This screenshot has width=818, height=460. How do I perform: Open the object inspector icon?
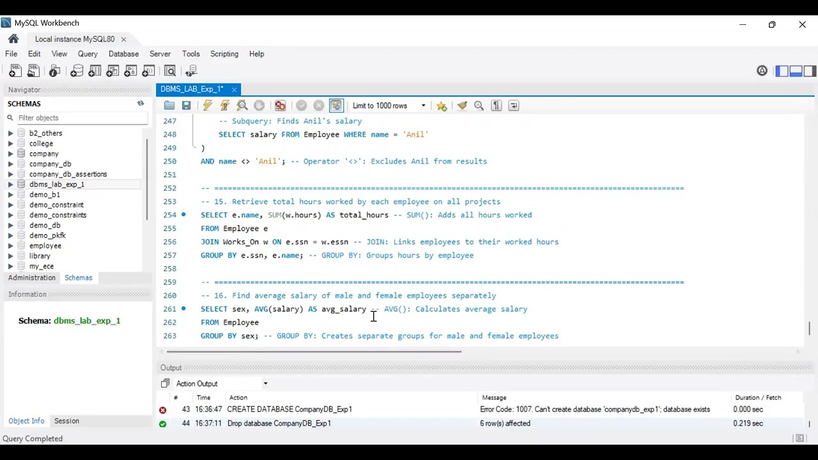coord(55,71)
